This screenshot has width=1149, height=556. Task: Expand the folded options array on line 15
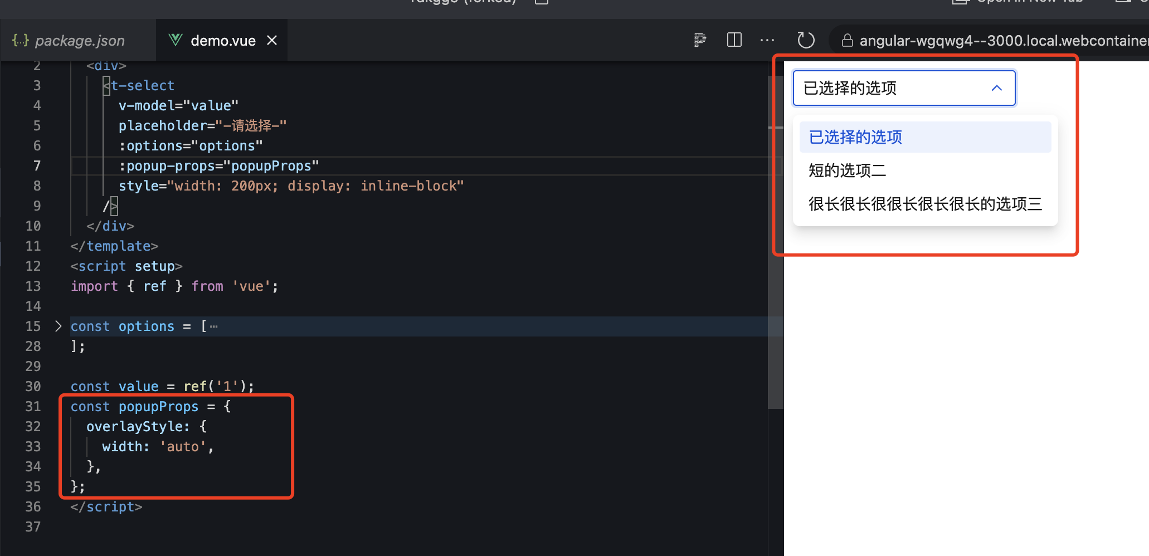[57, 326]
